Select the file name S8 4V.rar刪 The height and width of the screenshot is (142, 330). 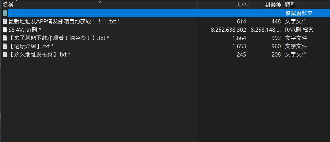(x=25, y=30)
